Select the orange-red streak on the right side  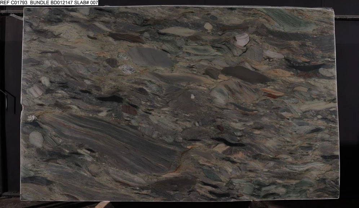pos(273,93)
